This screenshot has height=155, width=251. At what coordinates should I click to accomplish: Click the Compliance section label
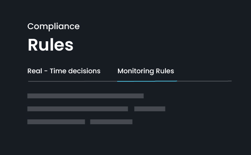coord(54,26)
